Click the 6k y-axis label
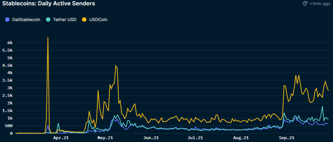The image size is (333, 142). pos(10,43)
